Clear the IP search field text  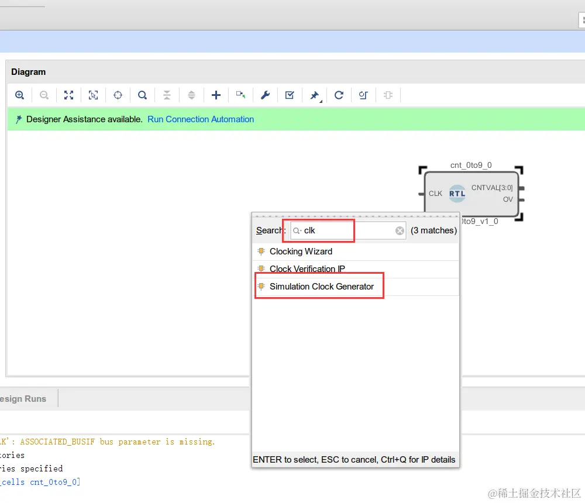(400, 231)
